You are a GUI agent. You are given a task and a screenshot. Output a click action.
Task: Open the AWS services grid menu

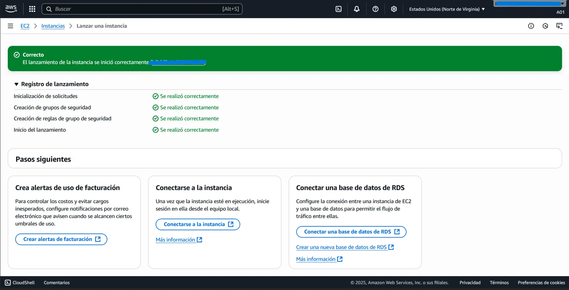tap(32, 9)
